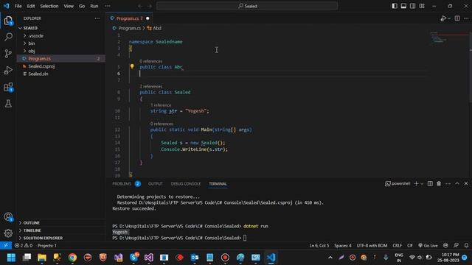
Task: Open Windows Start menu
Action: (12, 258)
